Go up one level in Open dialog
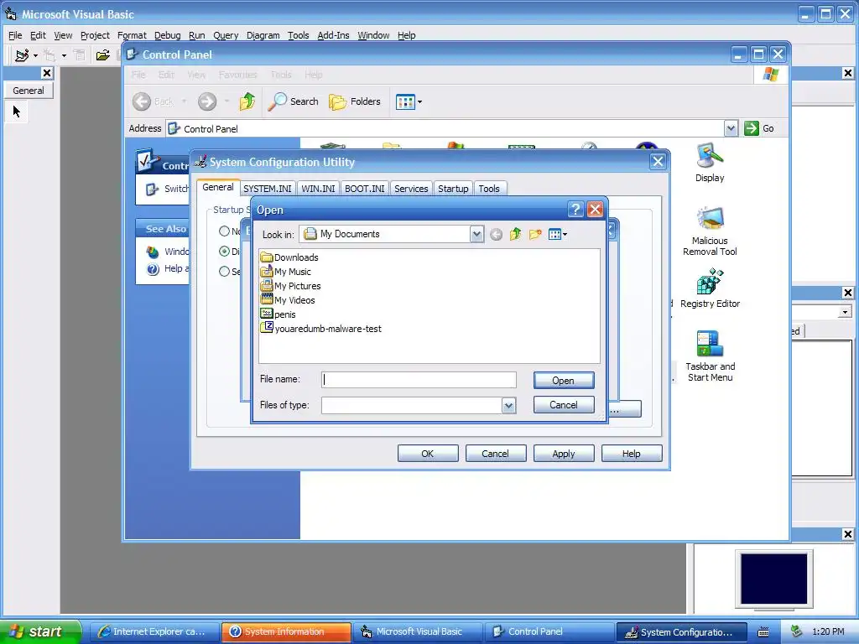 click(516, 235)
